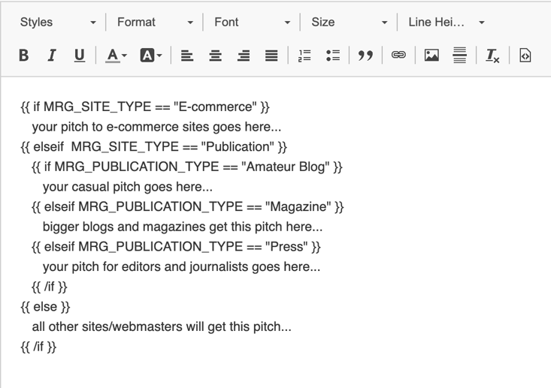
Task: Click the line '{{ elseif MRG_SITE_TYPE == "Publication" }}'
Action: (154, 146)
